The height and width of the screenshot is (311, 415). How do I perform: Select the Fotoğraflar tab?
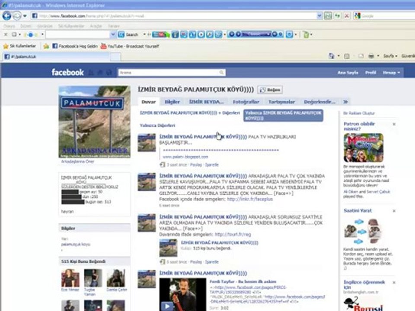246,102
